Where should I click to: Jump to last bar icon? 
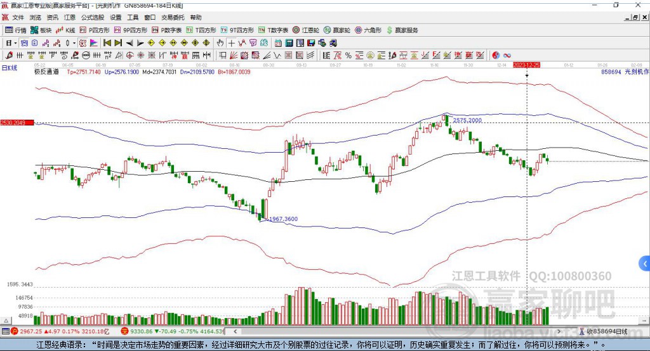pos(118,43)
